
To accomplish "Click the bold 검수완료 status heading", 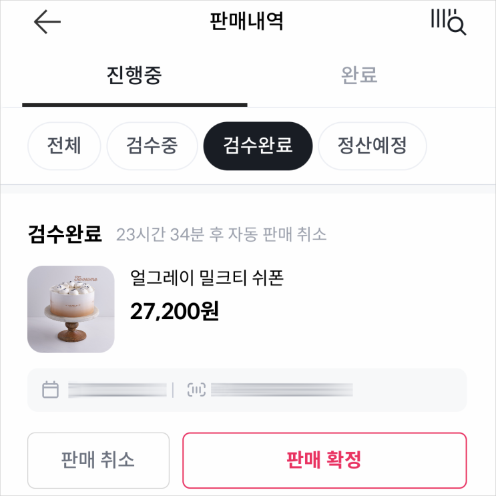I will [x=65, y=234].
